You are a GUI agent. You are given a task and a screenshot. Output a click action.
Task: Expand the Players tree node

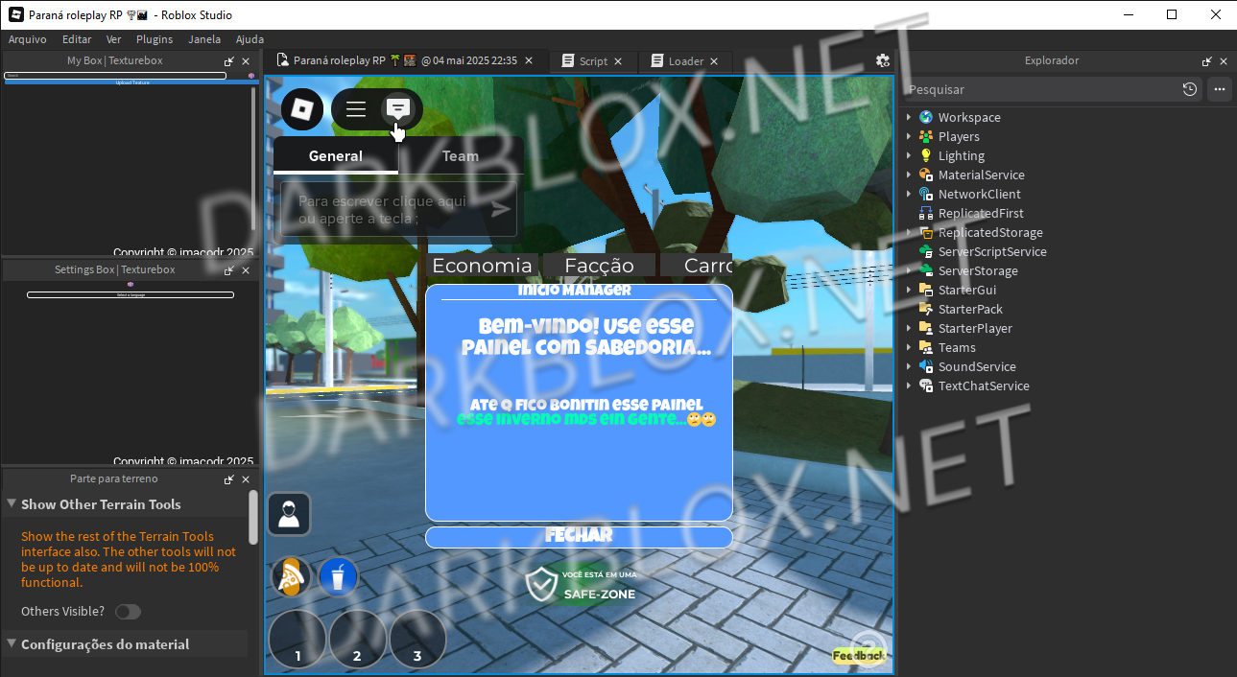click(909, 136)
